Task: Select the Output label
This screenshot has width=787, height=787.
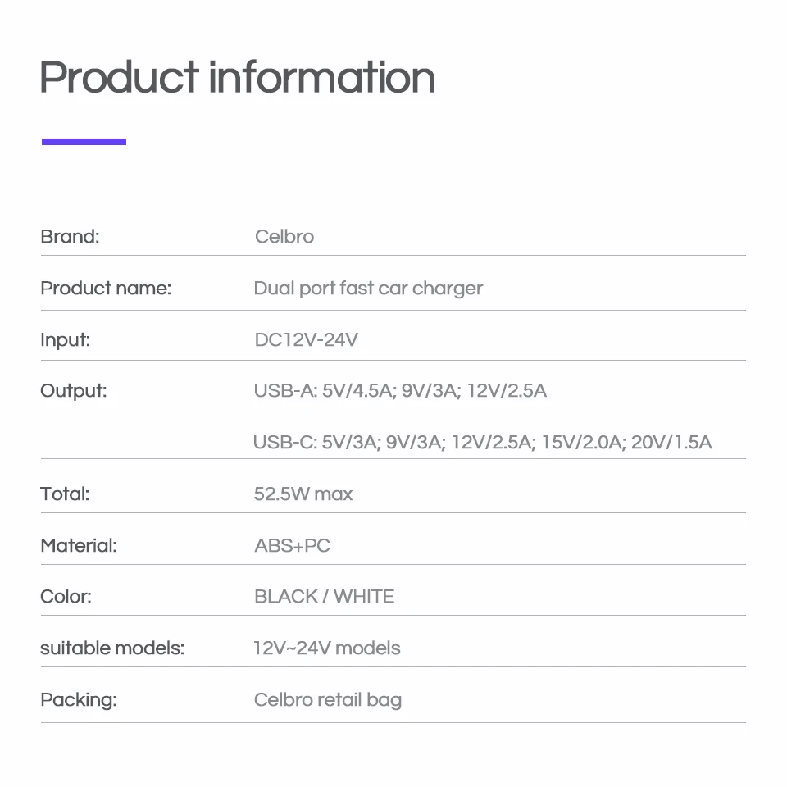Action: click(74, 391)
